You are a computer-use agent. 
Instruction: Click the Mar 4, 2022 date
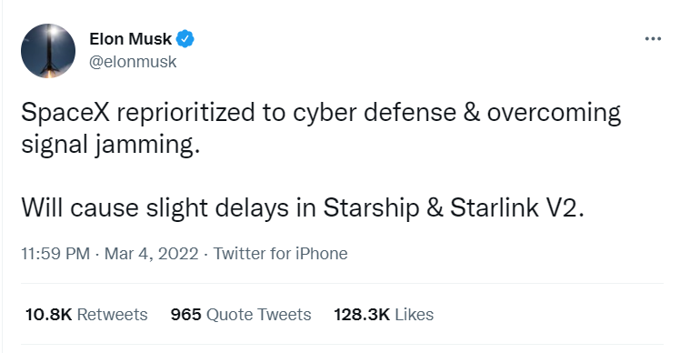click(x=151, y=254)
